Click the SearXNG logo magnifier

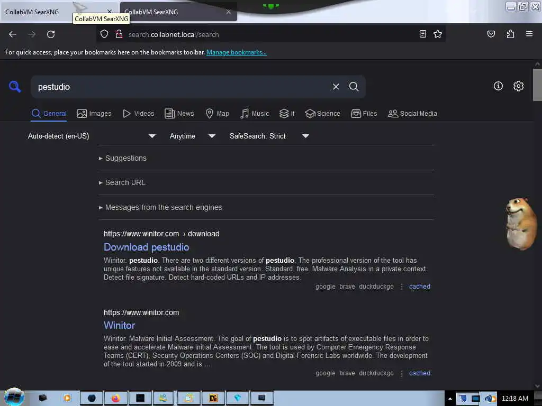pyautogui.click(x=15, y=87)
